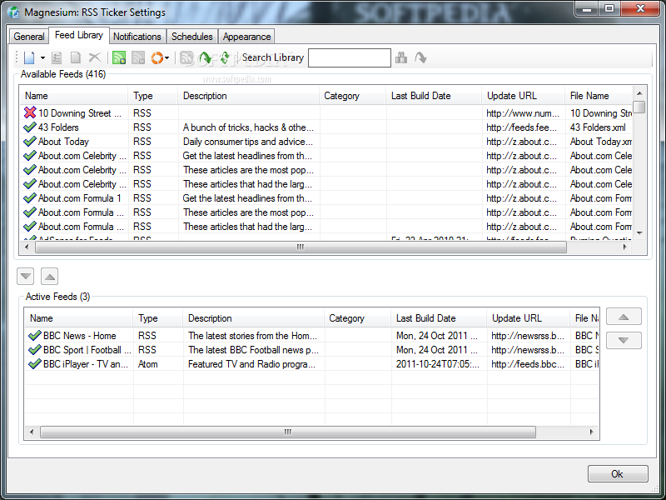Click the orange lifebuoy help icon
Screen dimensions: 666x500
tap(157, 57)
